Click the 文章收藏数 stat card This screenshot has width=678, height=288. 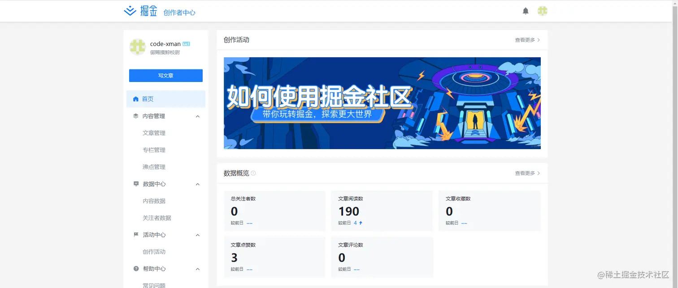click(490, 211)
